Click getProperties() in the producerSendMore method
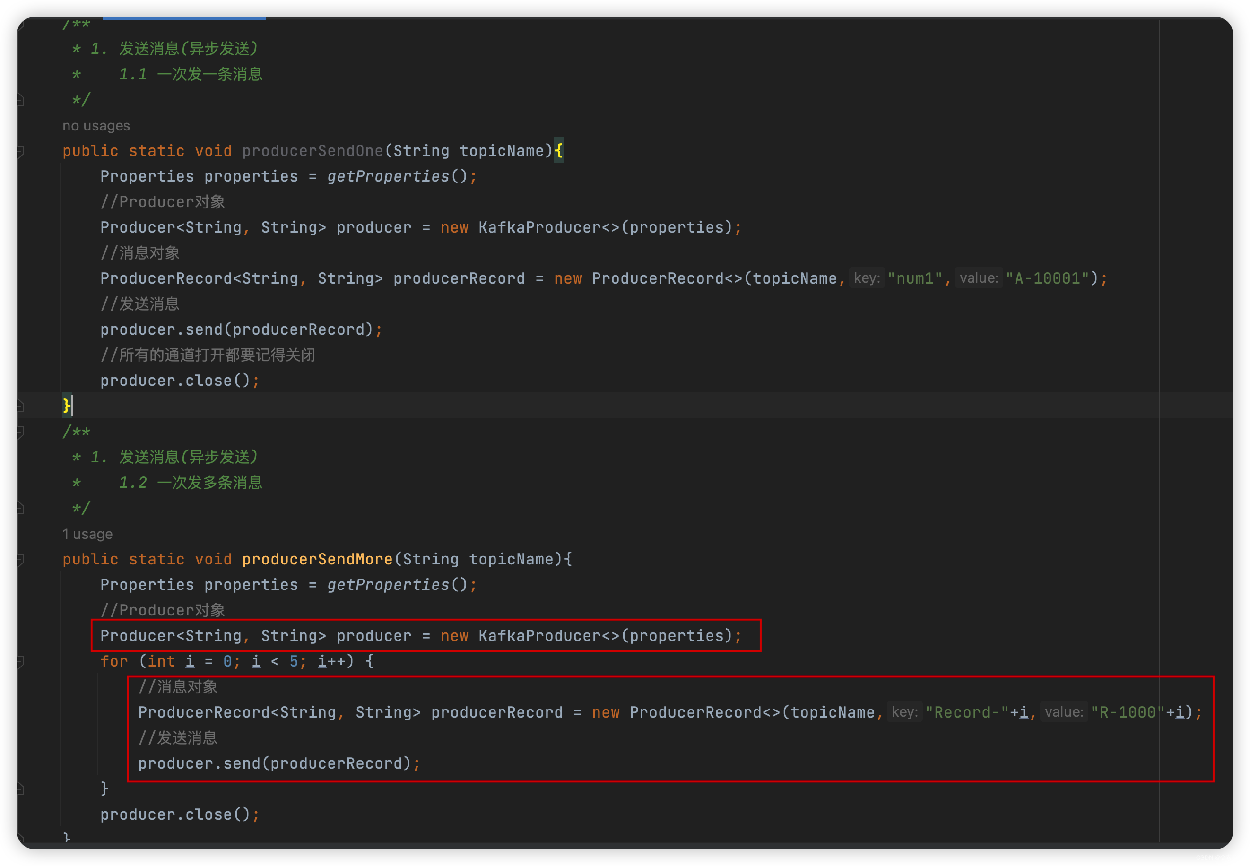 397,584
